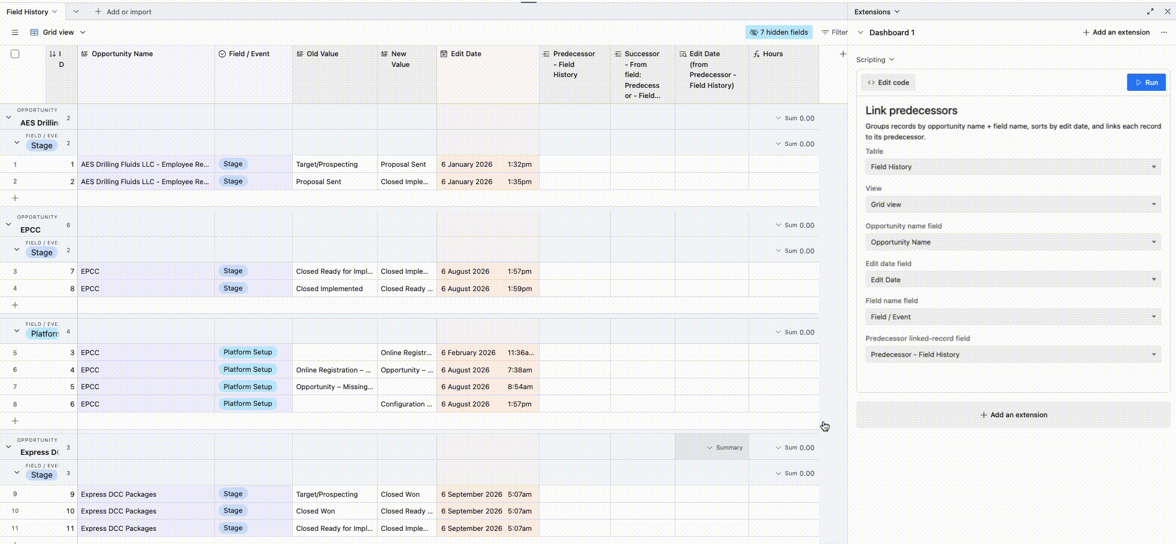Add record under EPCC Stage group
The height and width of the screenshot is (544, 1176).
tap(15, 305)
